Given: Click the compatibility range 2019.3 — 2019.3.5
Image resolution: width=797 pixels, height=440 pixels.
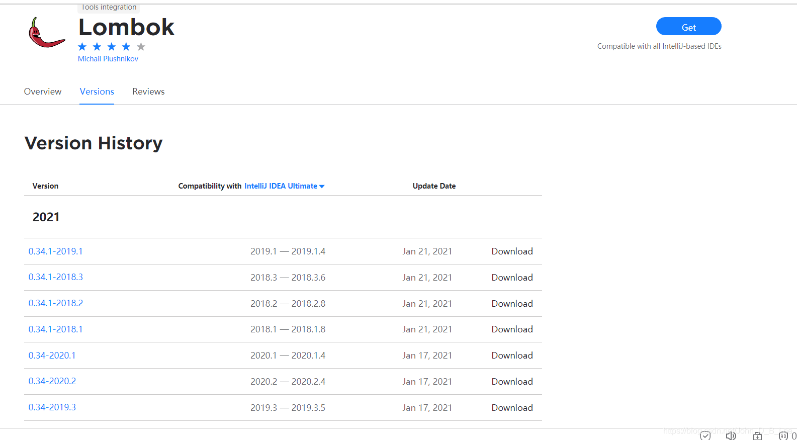Looking at the screenshot, I should (288, 408).
